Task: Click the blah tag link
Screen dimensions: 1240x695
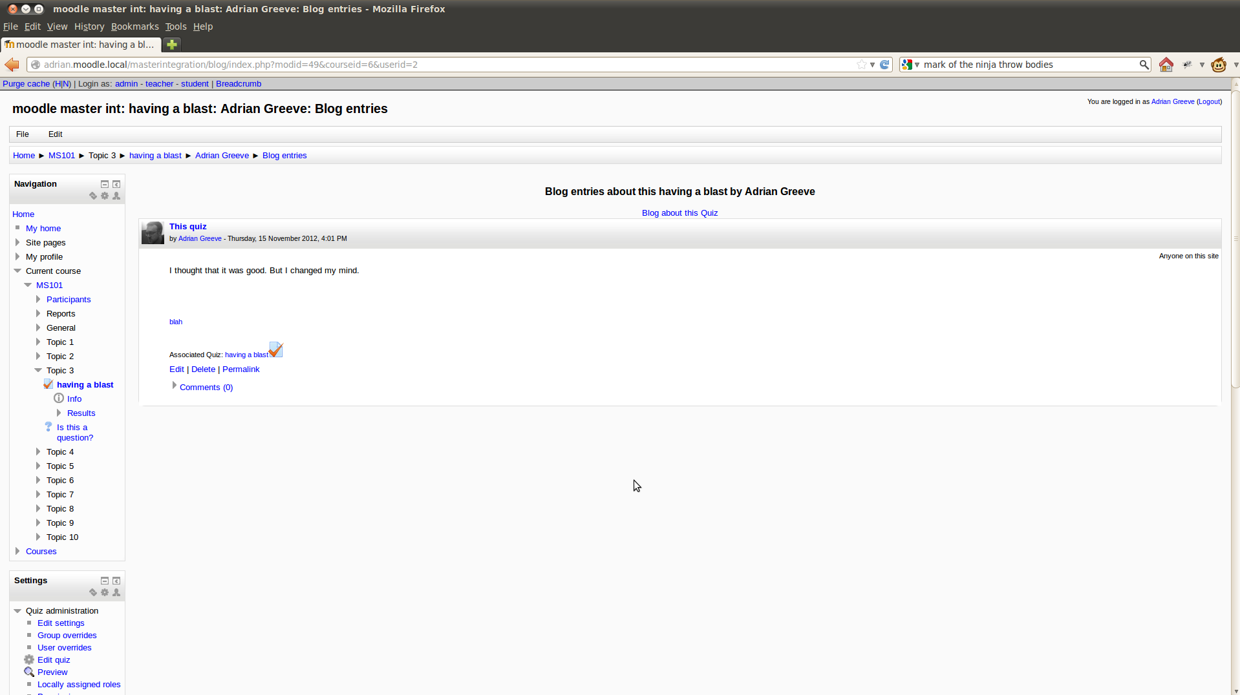Action: coord(176,322)
